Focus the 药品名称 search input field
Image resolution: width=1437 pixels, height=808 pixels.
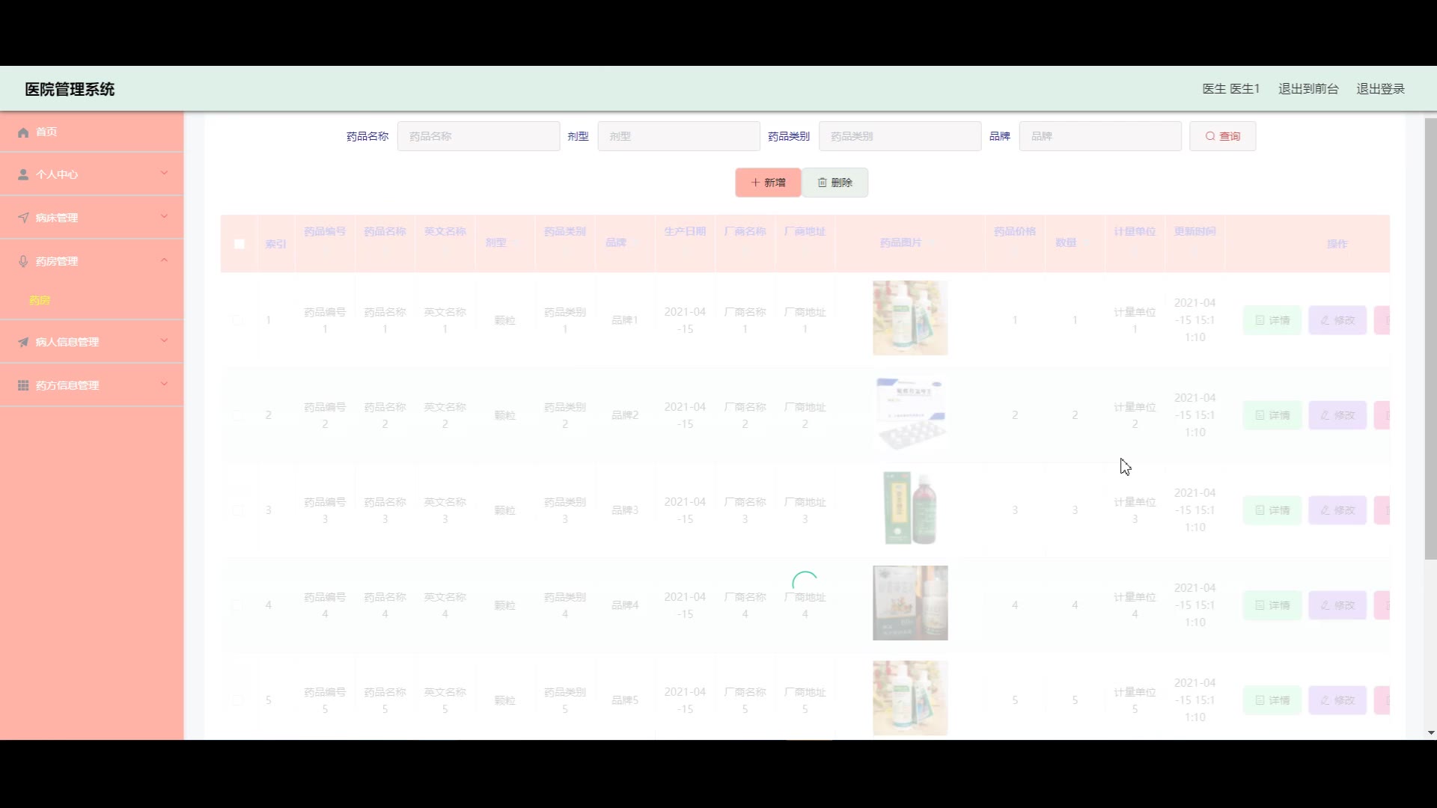(x=478, y=136)
